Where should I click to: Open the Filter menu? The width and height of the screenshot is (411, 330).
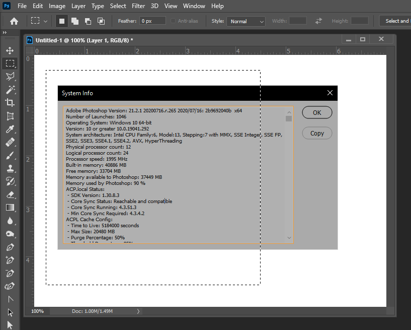pyautogui.click(x=138, y=6)
